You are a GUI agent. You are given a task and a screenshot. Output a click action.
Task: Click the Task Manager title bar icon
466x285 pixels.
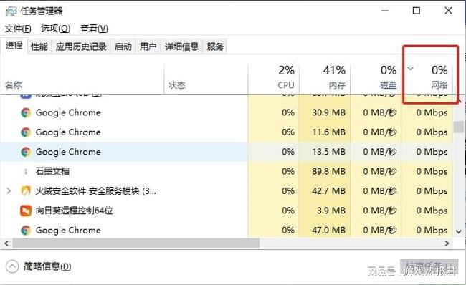click(11, 11)
